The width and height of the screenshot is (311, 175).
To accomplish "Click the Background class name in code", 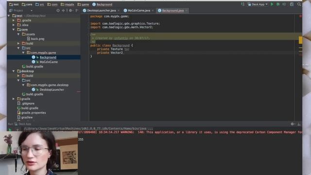I will (121, 45).
